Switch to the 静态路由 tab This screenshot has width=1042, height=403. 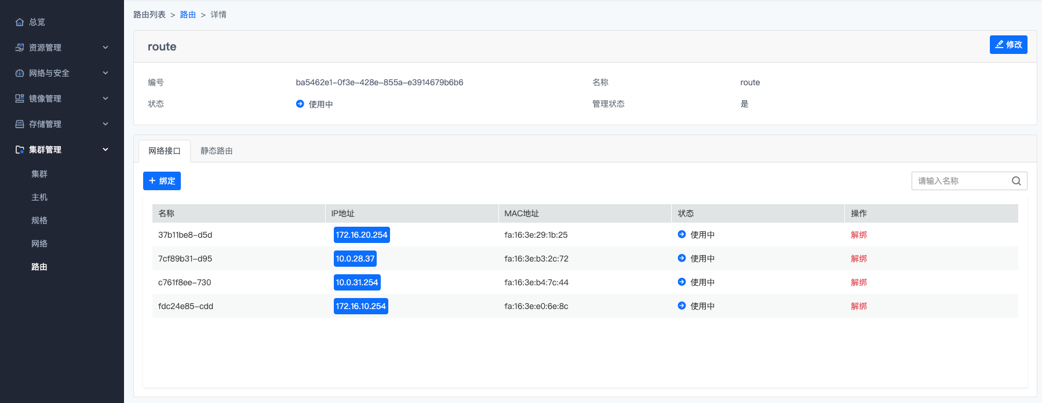tap(216, 151)
